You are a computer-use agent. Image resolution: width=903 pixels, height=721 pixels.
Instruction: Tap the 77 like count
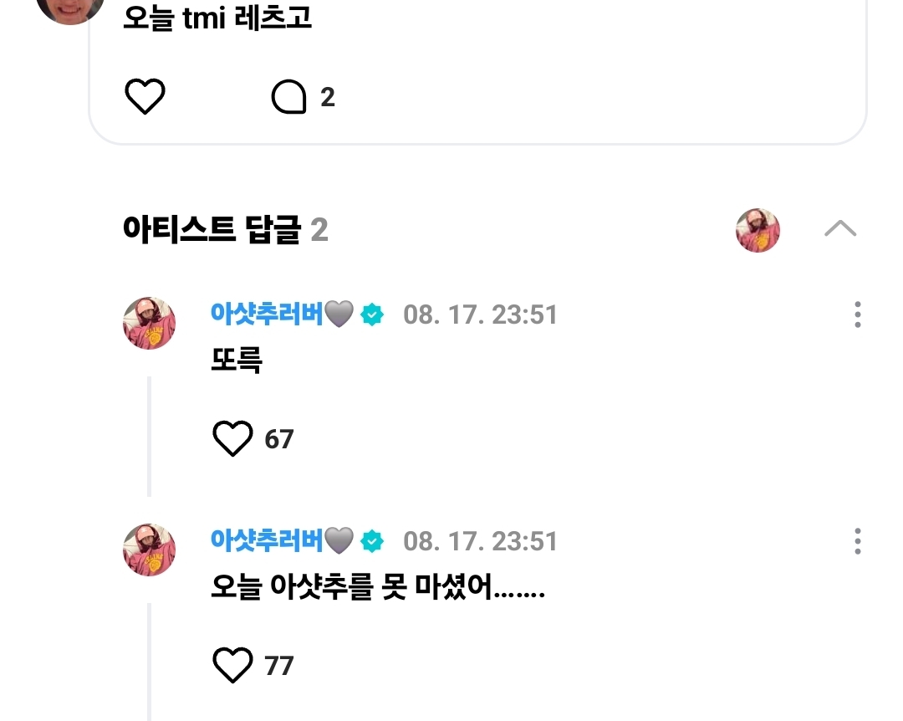(279, 667)
